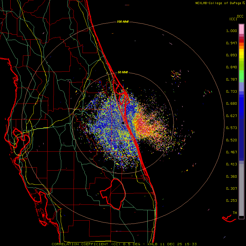Select the 0.253 scale value
This screenshot has width=246, height=246.
pyautogui.click(x=232, y=201)
